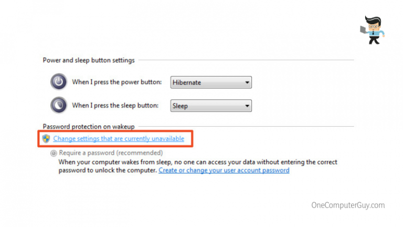Click the divider line beside the Password protection heading
The image size is (403, 227).
click(244, 127)
